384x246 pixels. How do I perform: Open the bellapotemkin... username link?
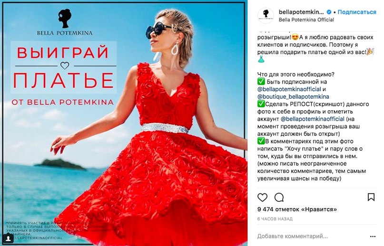point(301,12)
